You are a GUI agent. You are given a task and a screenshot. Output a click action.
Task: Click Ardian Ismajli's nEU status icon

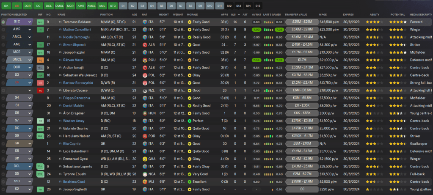40,68
